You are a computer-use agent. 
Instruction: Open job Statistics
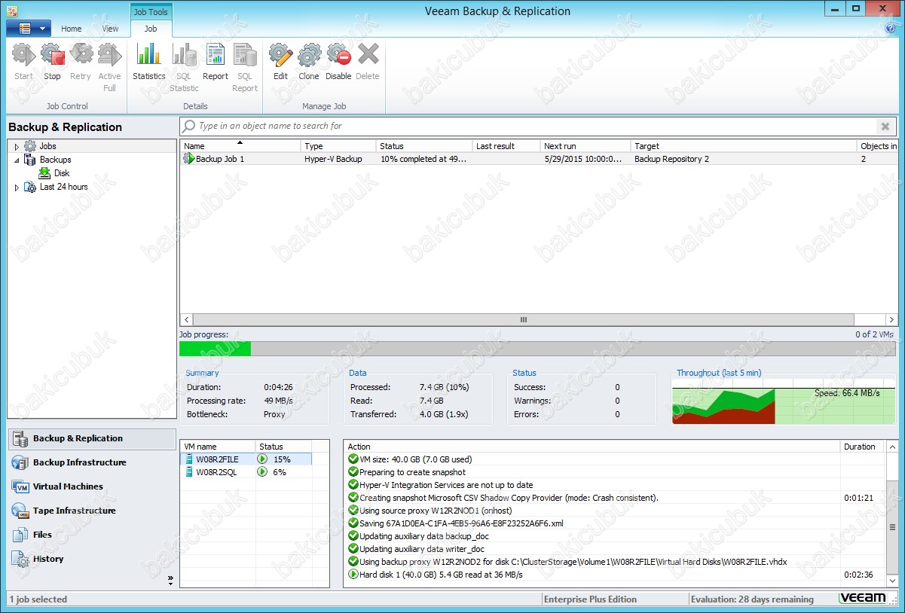pos(149,55)
